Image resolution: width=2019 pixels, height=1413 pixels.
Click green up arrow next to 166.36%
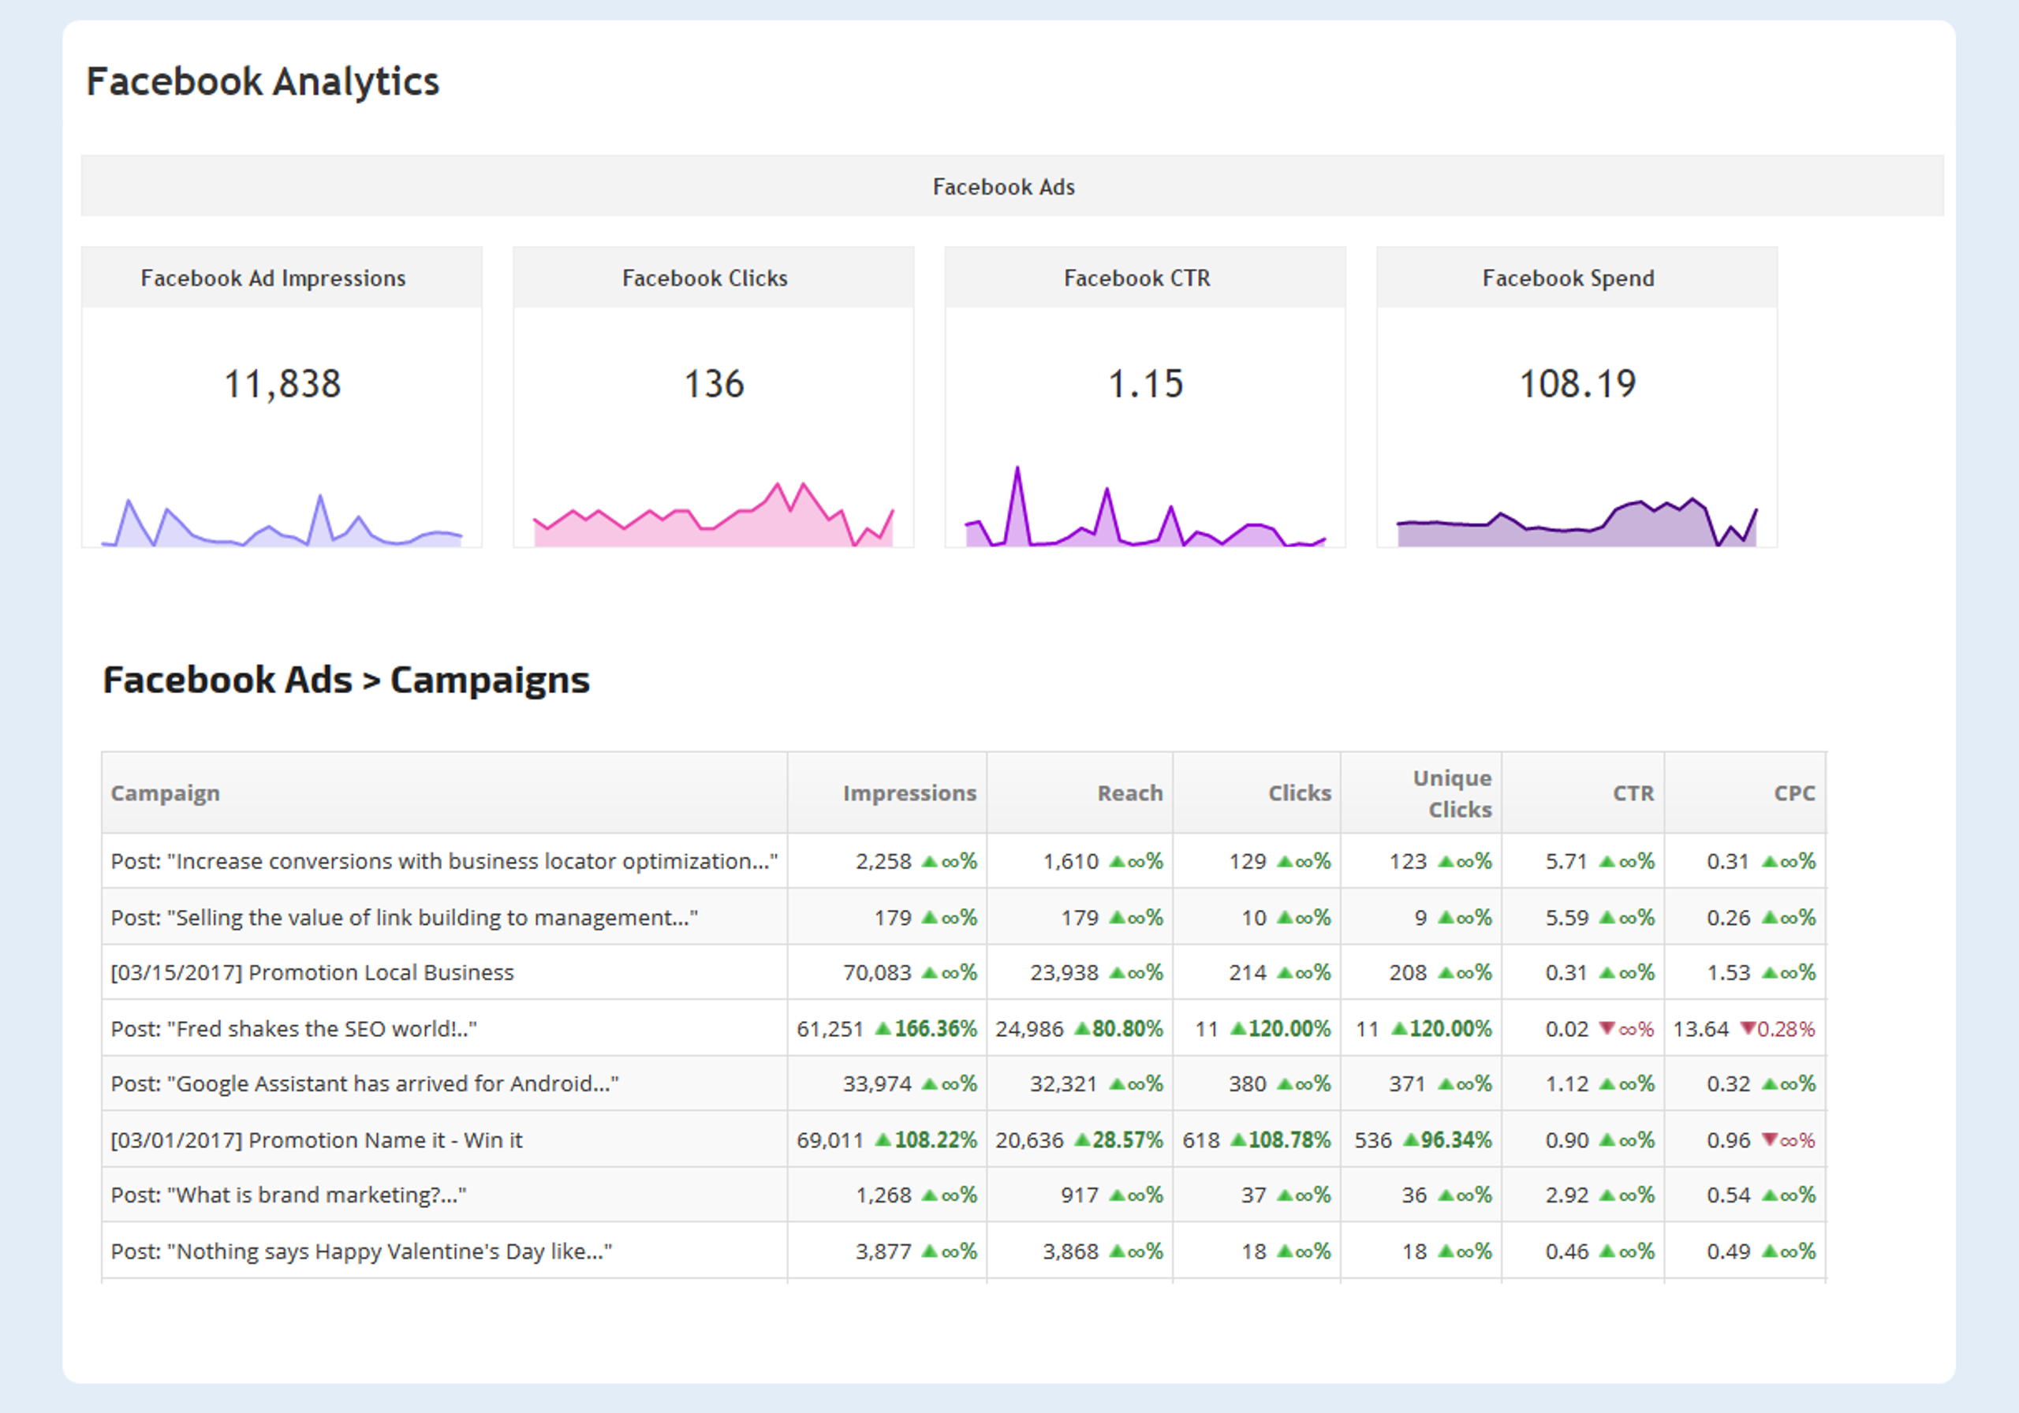(x=884, y=1028)
